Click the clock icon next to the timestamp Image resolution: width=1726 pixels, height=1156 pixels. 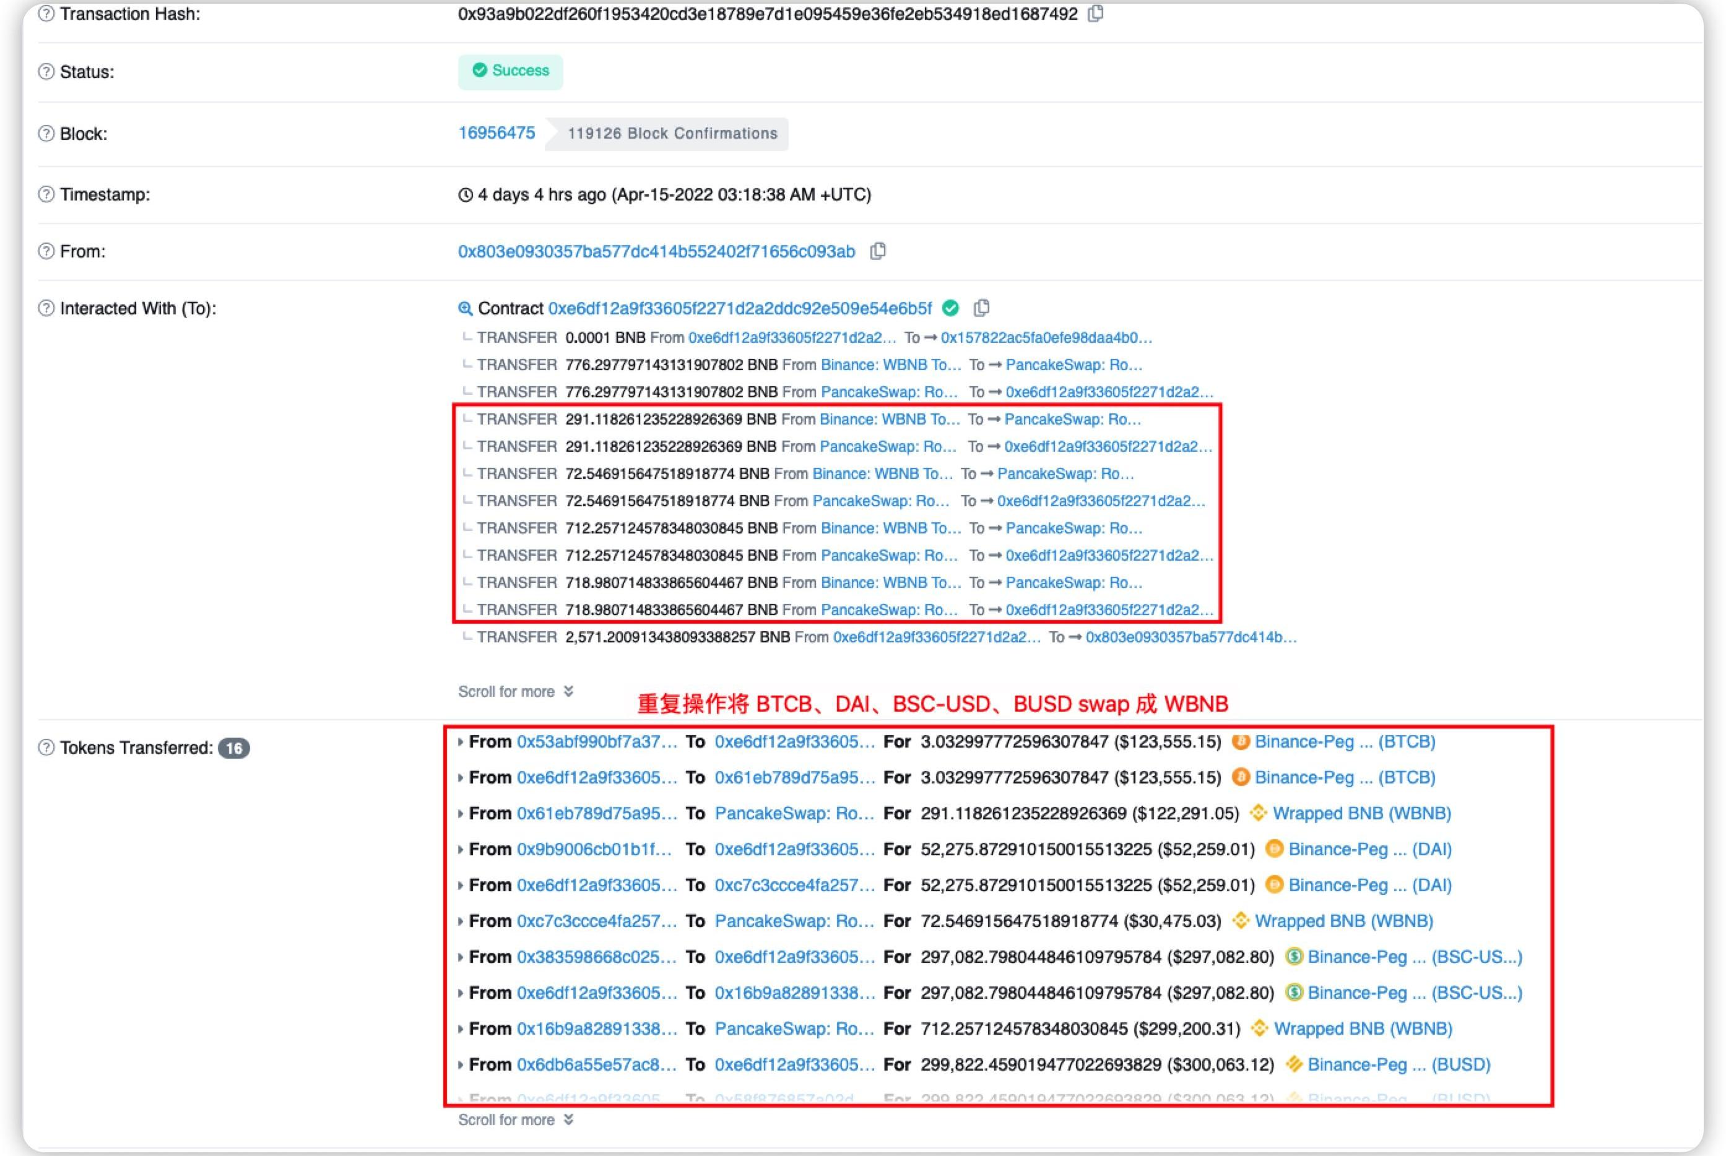[x=466, y=195]
